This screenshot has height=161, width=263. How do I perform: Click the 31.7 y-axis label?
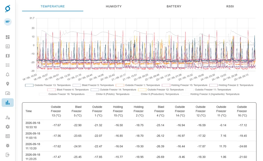[32, 18]
